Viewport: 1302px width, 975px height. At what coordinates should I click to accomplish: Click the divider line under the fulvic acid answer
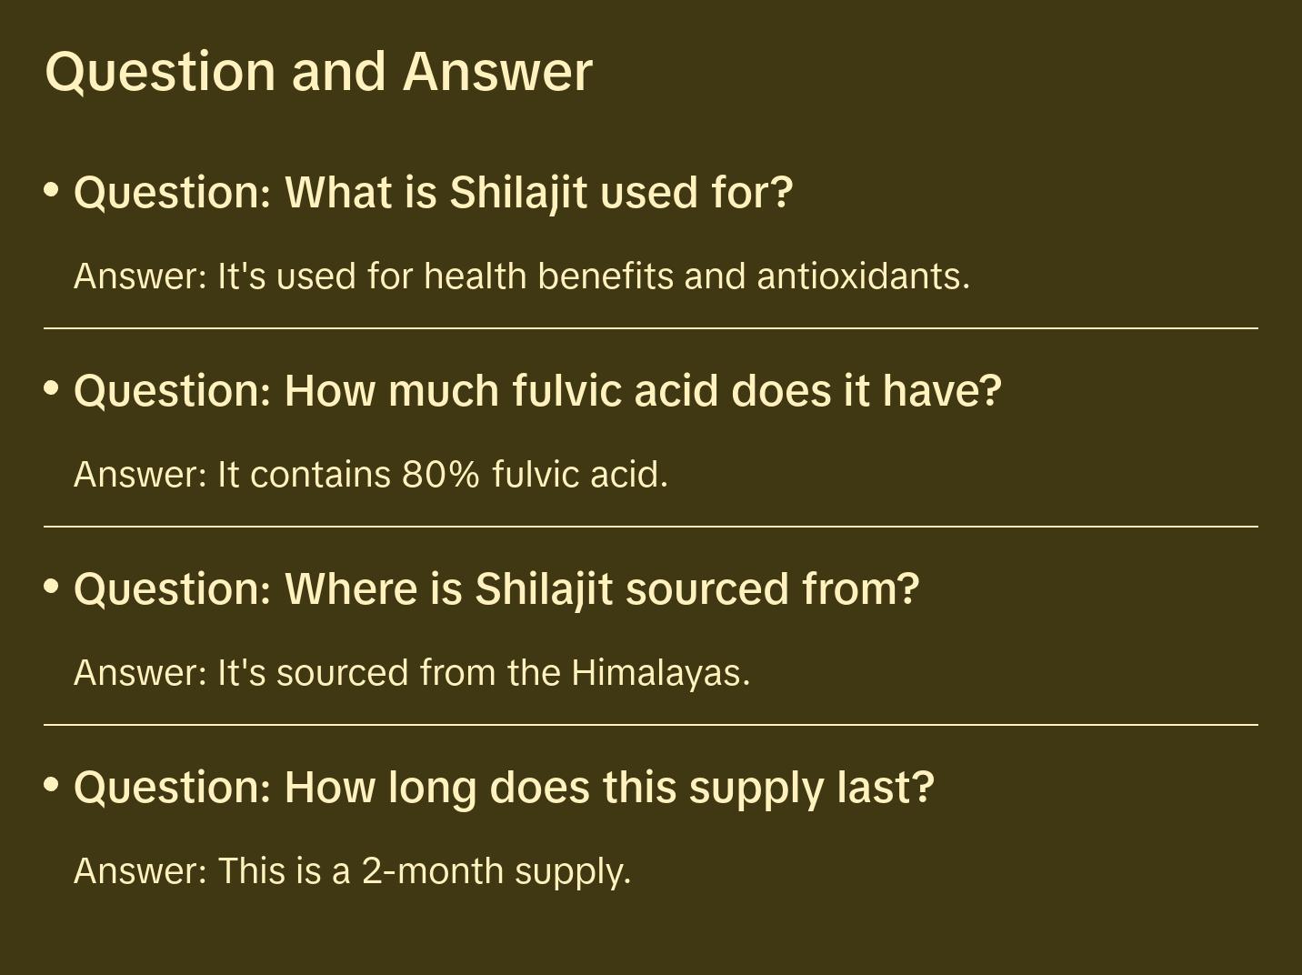(x=650, y=527)
